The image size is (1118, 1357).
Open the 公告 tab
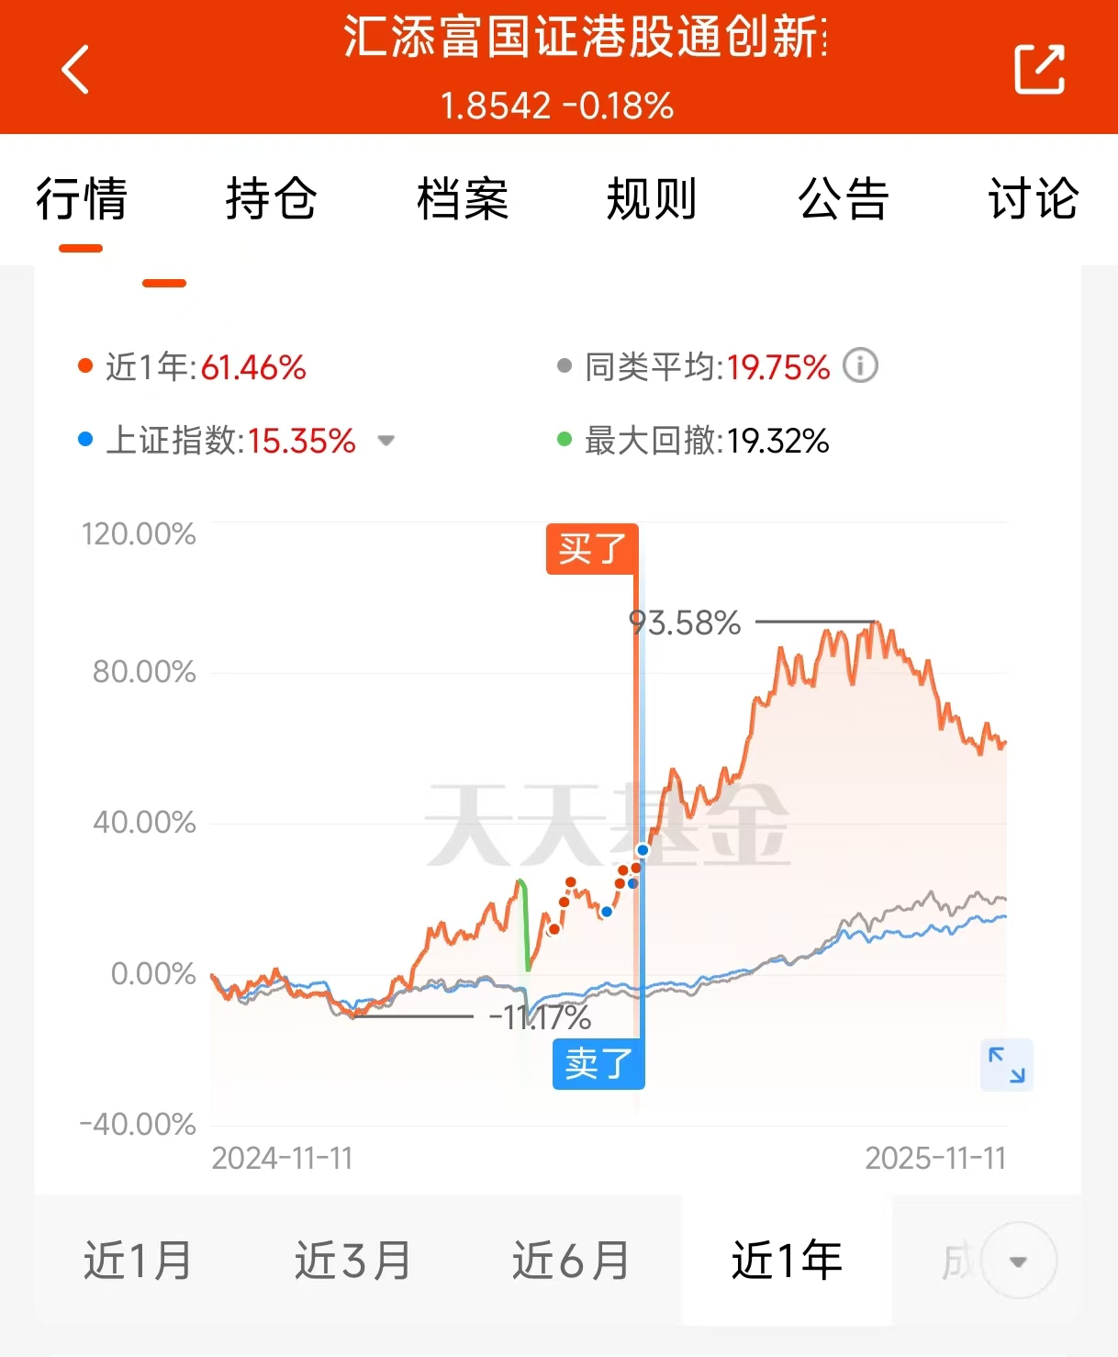point(844,199)
